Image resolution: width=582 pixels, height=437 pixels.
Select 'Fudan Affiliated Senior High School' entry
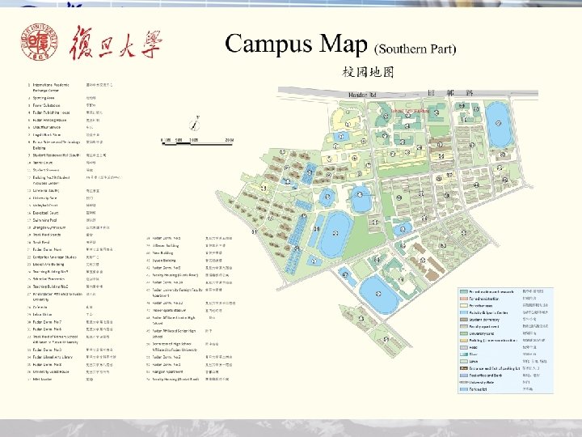click(x=175, y=333)
